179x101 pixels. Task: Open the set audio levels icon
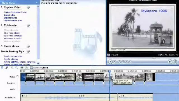click(x=2, y=68)
